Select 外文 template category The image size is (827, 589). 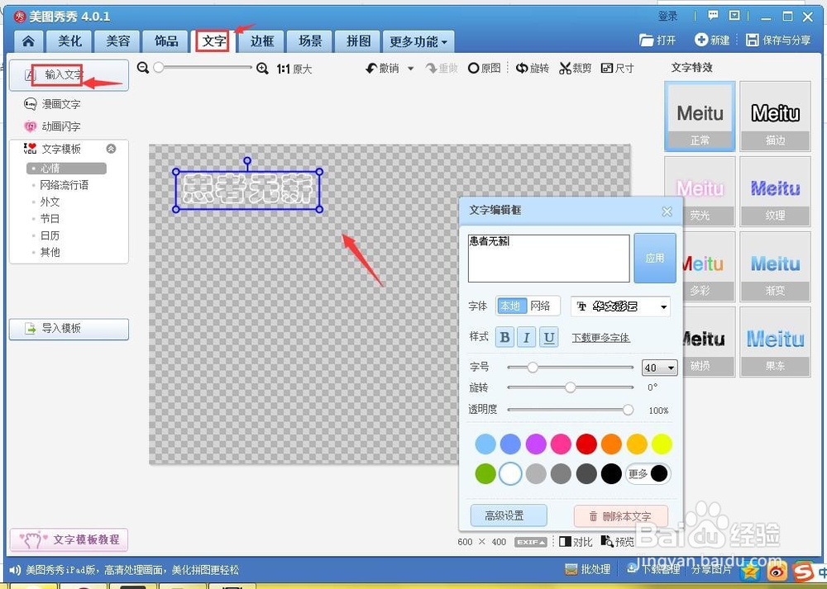50,202
